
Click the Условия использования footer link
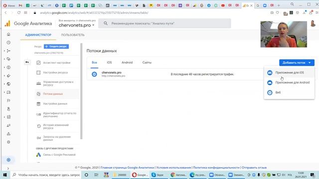coord(173,168)
